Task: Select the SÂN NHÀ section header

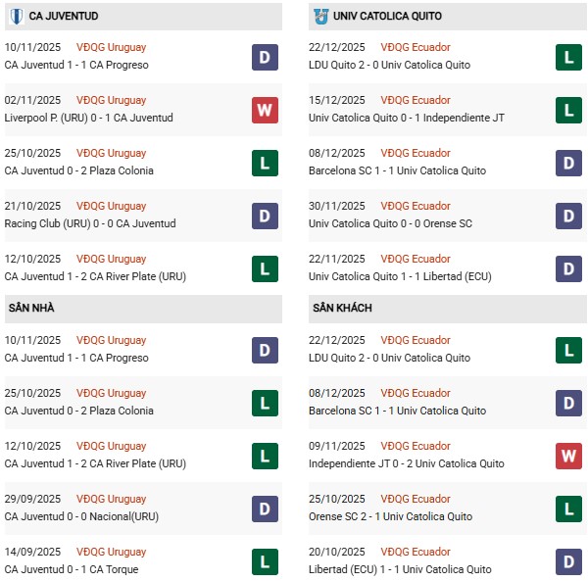Action: pos(29,308)
